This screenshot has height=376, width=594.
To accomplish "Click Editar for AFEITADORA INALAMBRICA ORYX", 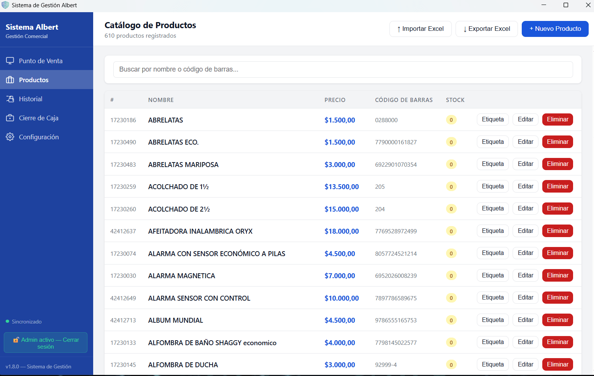I will click(526, 231).
